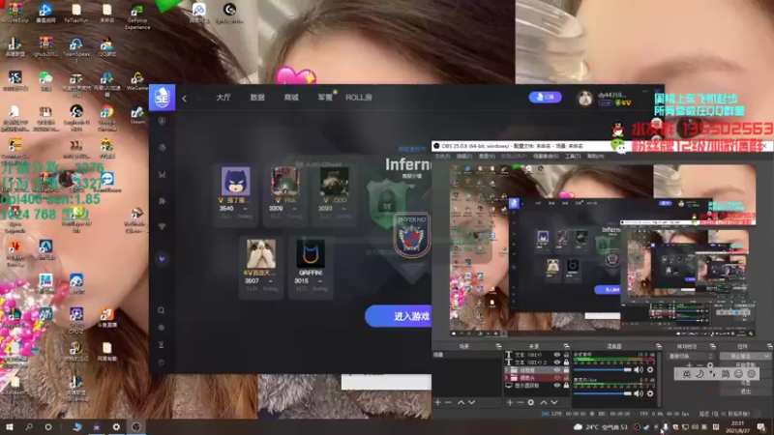Open taskbar search icon

click(29, 426)
